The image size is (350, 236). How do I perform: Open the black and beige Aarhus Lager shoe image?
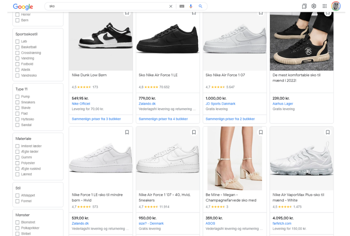coord(302,41)
